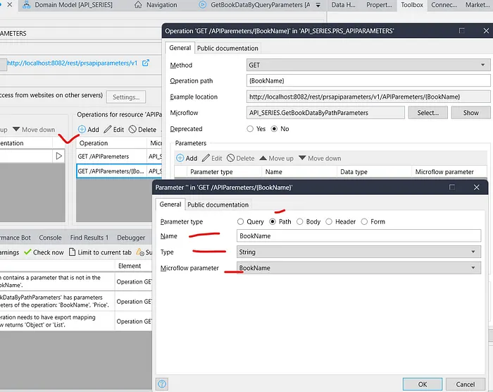The width and height of the screenshot is (493, 392).
Task: Click the Check now green checkmark
Action: pos(44,252)
